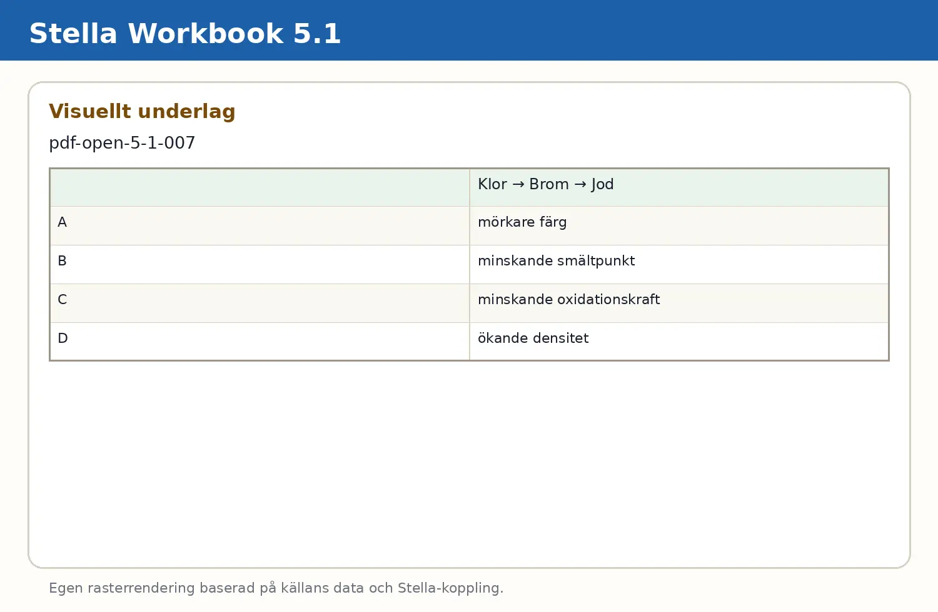Screen dimensions: 938x612
Task: Select row label C in the table
Action: click(62, 300)
